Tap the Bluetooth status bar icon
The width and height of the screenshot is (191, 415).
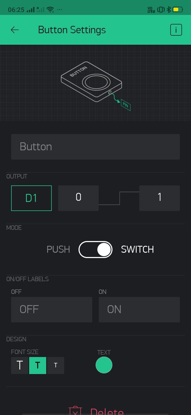coord(169,10)
